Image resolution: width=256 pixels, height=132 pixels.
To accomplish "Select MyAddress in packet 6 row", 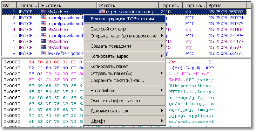I will point(58,42).
